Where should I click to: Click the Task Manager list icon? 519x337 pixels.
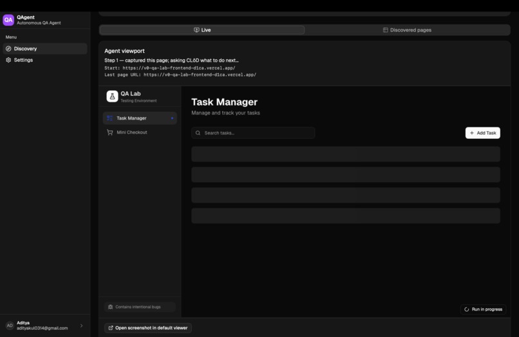coord(110,118)
